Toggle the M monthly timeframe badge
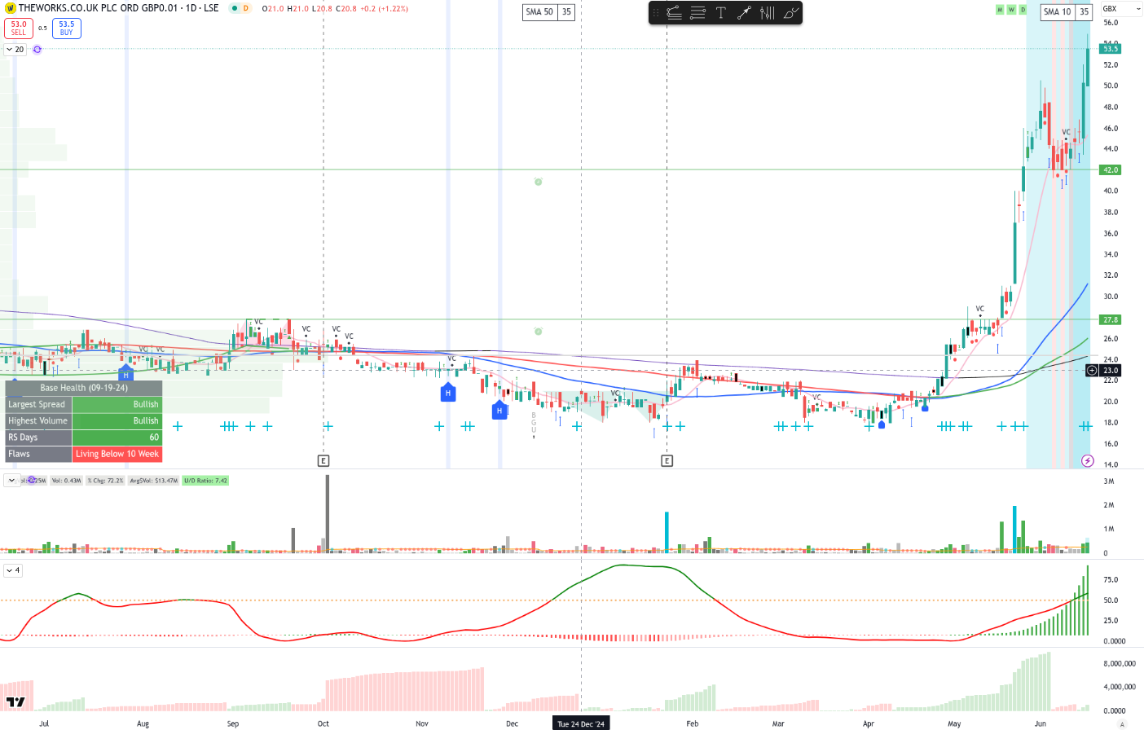Screen dimensions: 1144x730 pos(1000,10)
